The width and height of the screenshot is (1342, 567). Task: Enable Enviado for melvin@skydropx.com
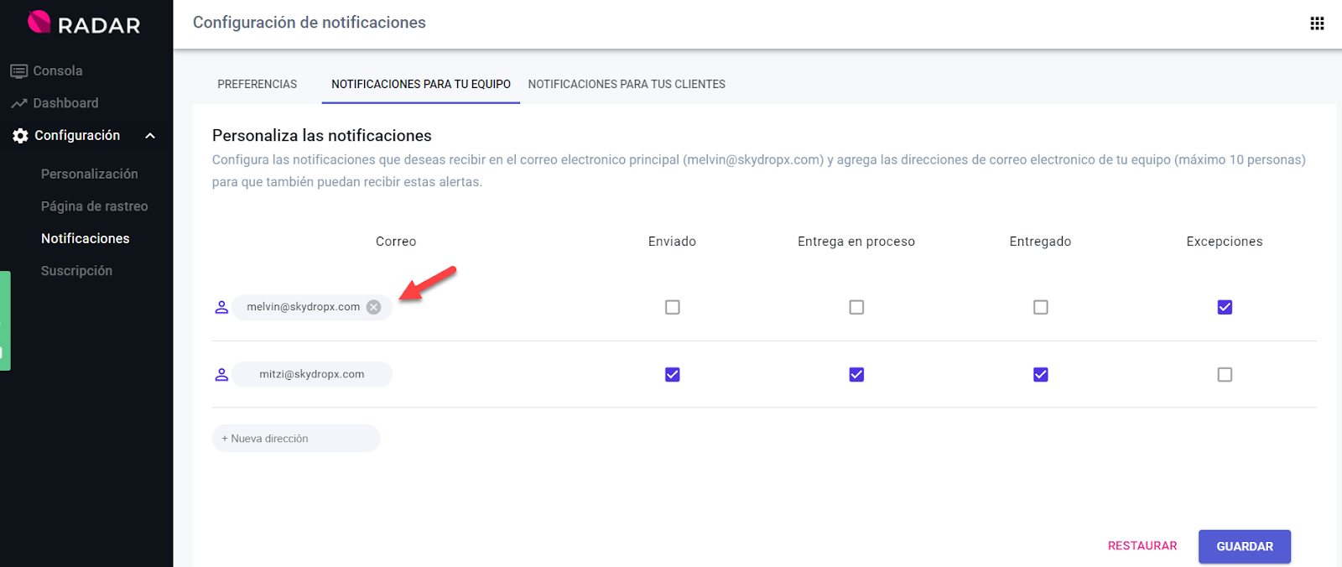tap(672, 307)
